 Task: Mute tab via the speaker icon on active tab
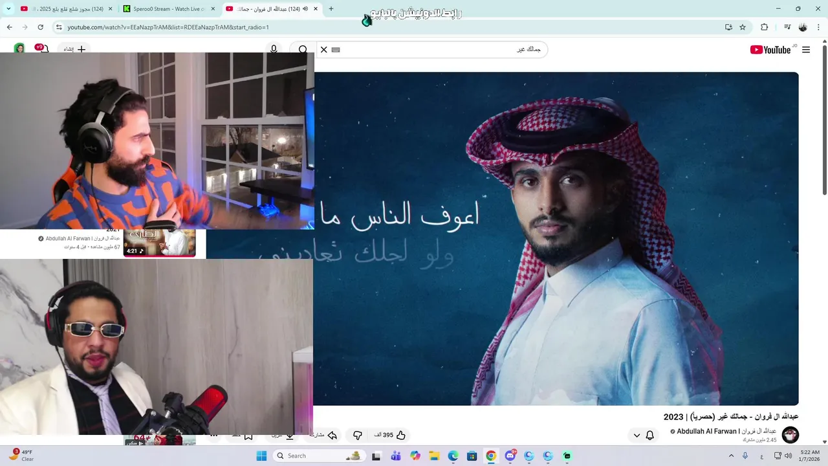tap(305, 9)
